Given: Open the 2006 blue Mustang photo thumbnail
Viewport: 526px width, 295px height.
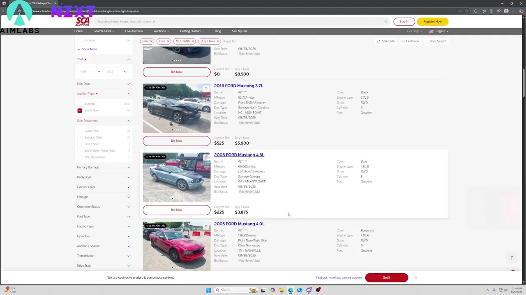Looking at the screenshot, I should click(176, 177).
